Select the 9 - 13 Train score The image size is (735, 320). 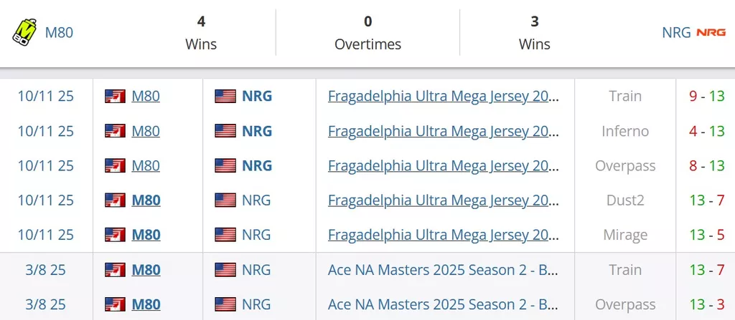click(x=706, y=96)
